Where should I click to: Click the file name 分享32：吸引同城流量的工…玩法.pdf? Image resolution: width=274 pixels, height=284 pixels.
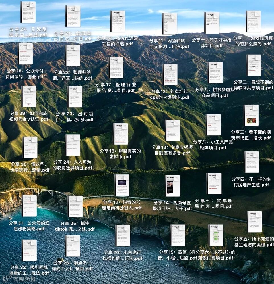coord(29,270)
